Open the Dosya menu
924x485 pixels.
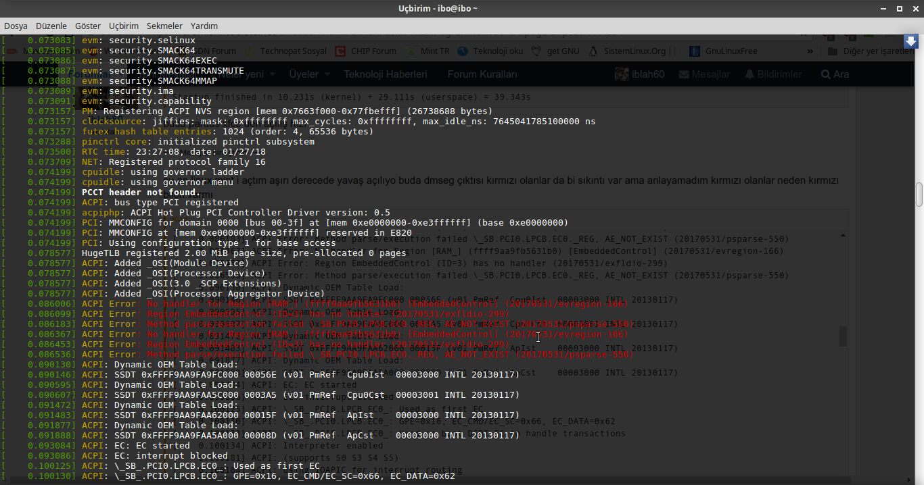pos(16,26)
